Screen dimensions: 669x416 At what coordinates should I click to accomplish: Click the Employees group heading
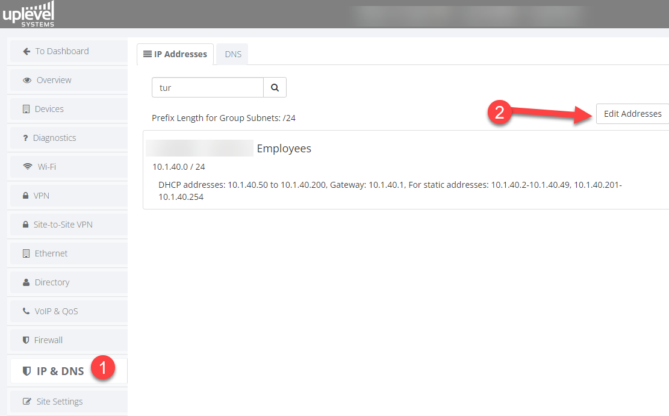tap(284, 149)
